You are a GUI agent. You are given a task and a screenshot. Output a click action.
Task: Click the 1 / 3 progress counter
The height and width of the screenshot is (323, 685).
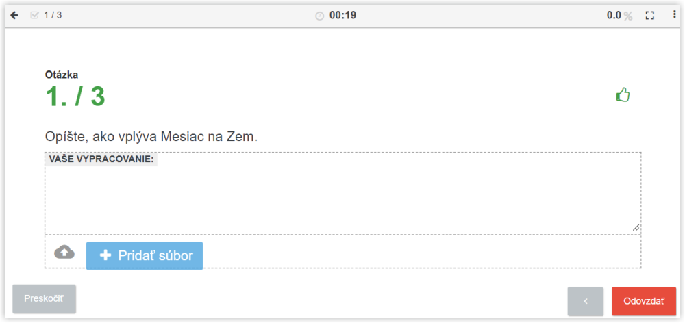click(53, 16)
